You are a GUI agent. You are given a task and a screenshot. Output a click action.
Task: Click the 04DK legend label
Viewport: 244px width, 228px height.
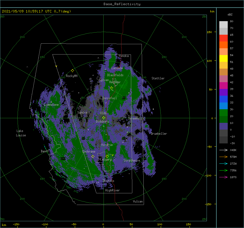(x=233, y=150)
